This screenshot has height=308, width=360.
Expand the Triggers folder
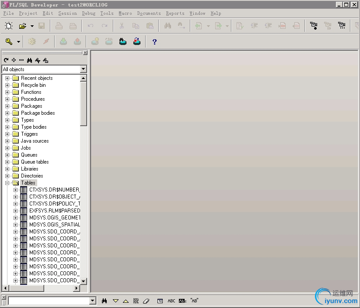tap(7, 134)
